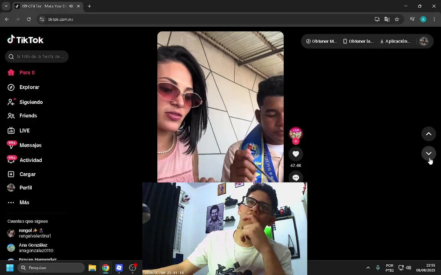Screen dimensions: 441x275
Task: Open the Chrome profile A avatar
Action: coord(423,19)
